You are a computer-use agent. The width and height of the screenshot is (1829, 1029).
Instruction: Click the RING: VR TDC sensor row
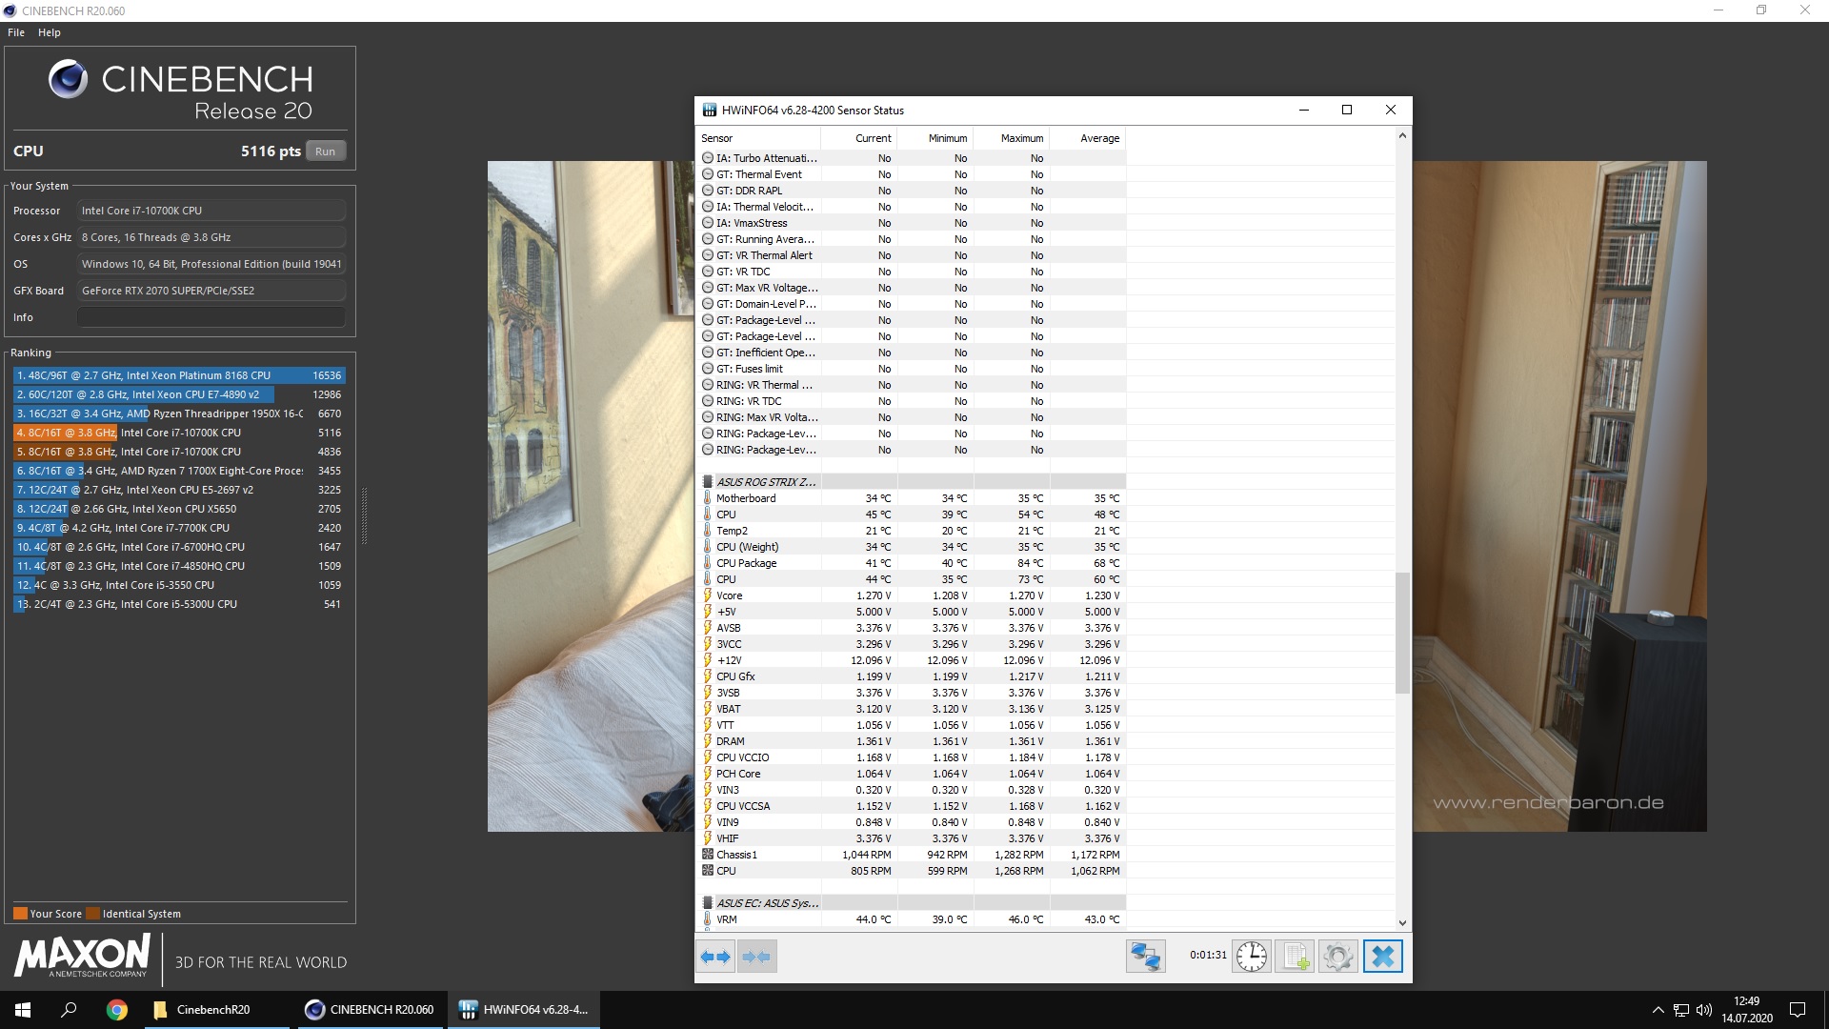(x=912, y=401)
